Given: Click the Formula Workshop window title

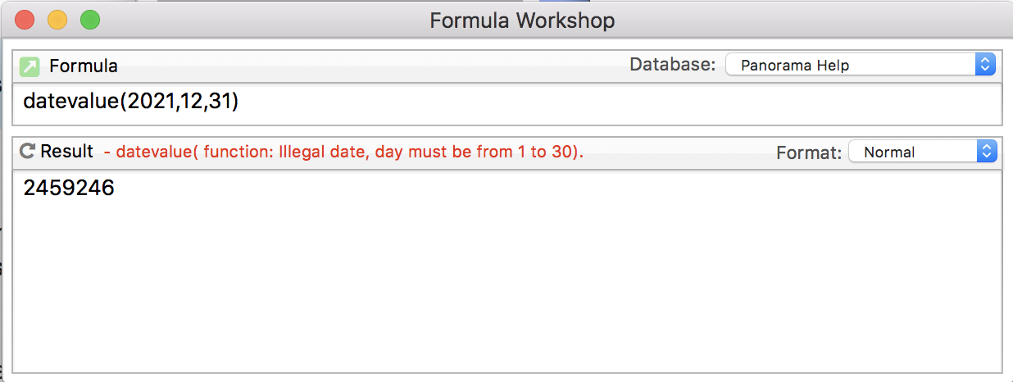Looking at the screenshot, I should click(522, 20).
